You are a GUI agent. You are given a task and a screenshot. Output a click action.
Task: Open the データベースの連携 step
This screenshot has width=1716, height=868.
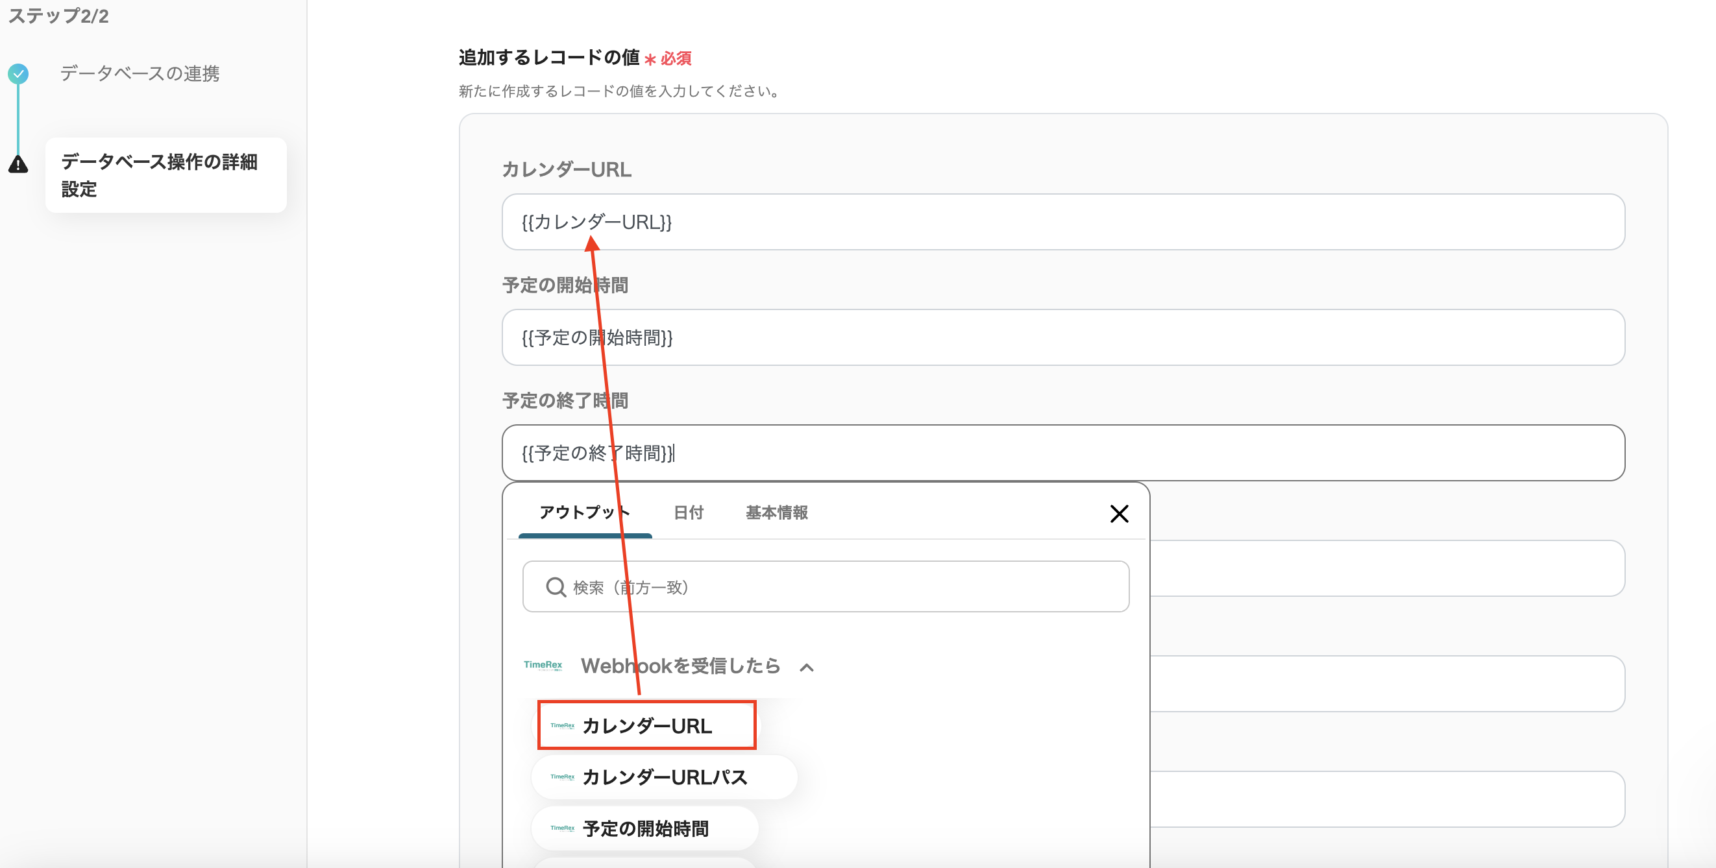click(x=140, y=73)
